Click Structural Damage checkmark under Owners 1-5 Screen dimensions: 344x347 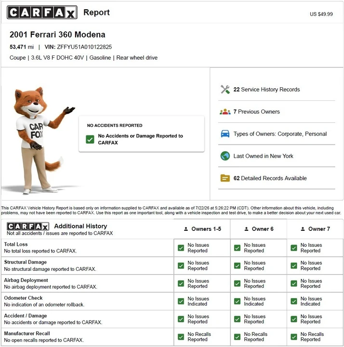[181, 266]
